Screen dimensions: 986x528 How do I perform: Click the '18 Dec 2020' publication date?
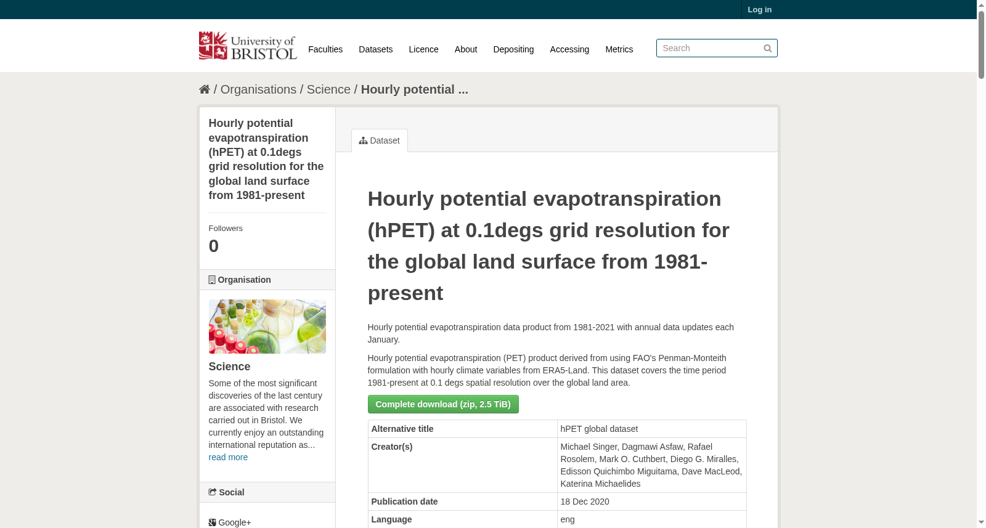pos(585,502)
